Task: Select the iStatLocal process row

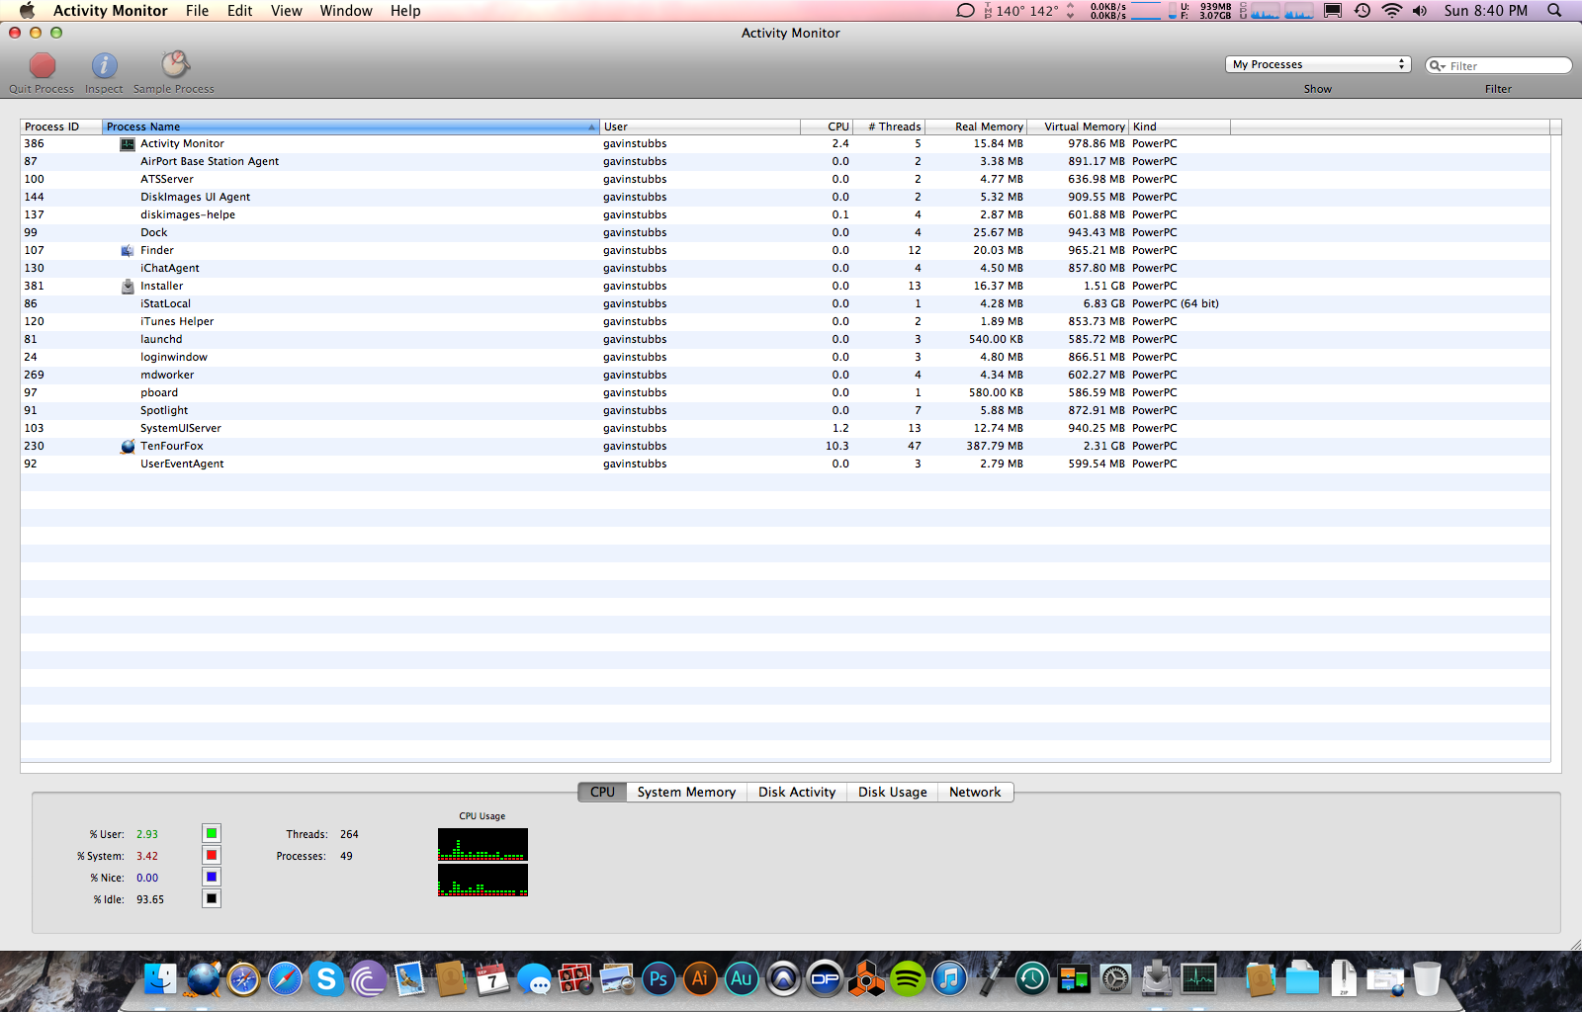Action: [x=785, y=304]
